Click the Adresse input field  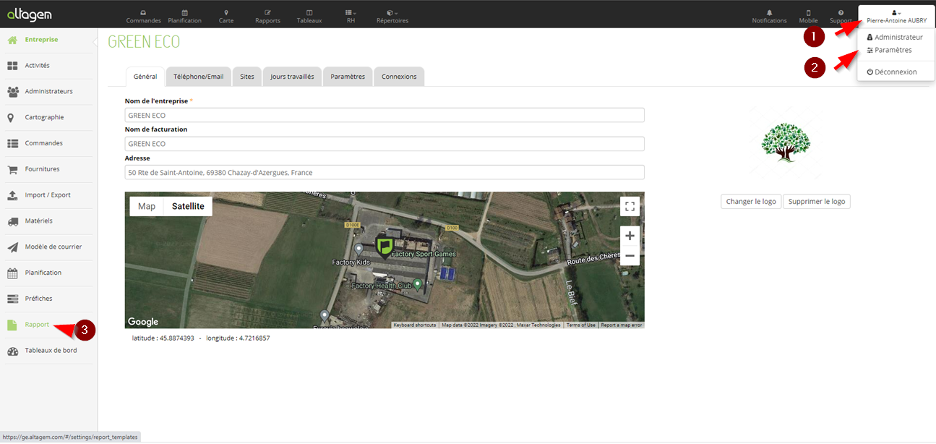(385, 173)
